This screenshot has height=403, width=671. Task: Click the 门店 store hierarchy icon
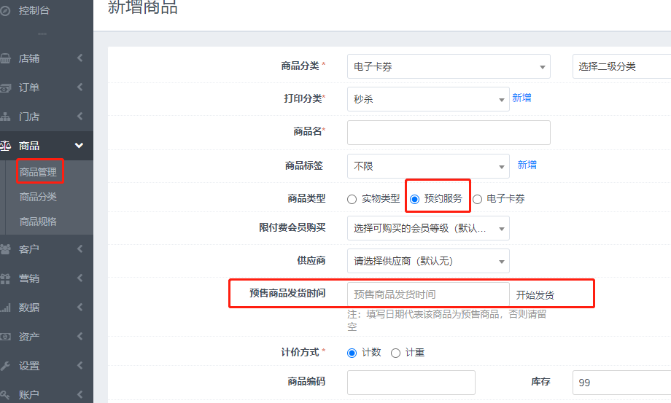click(x=5, y=117)
